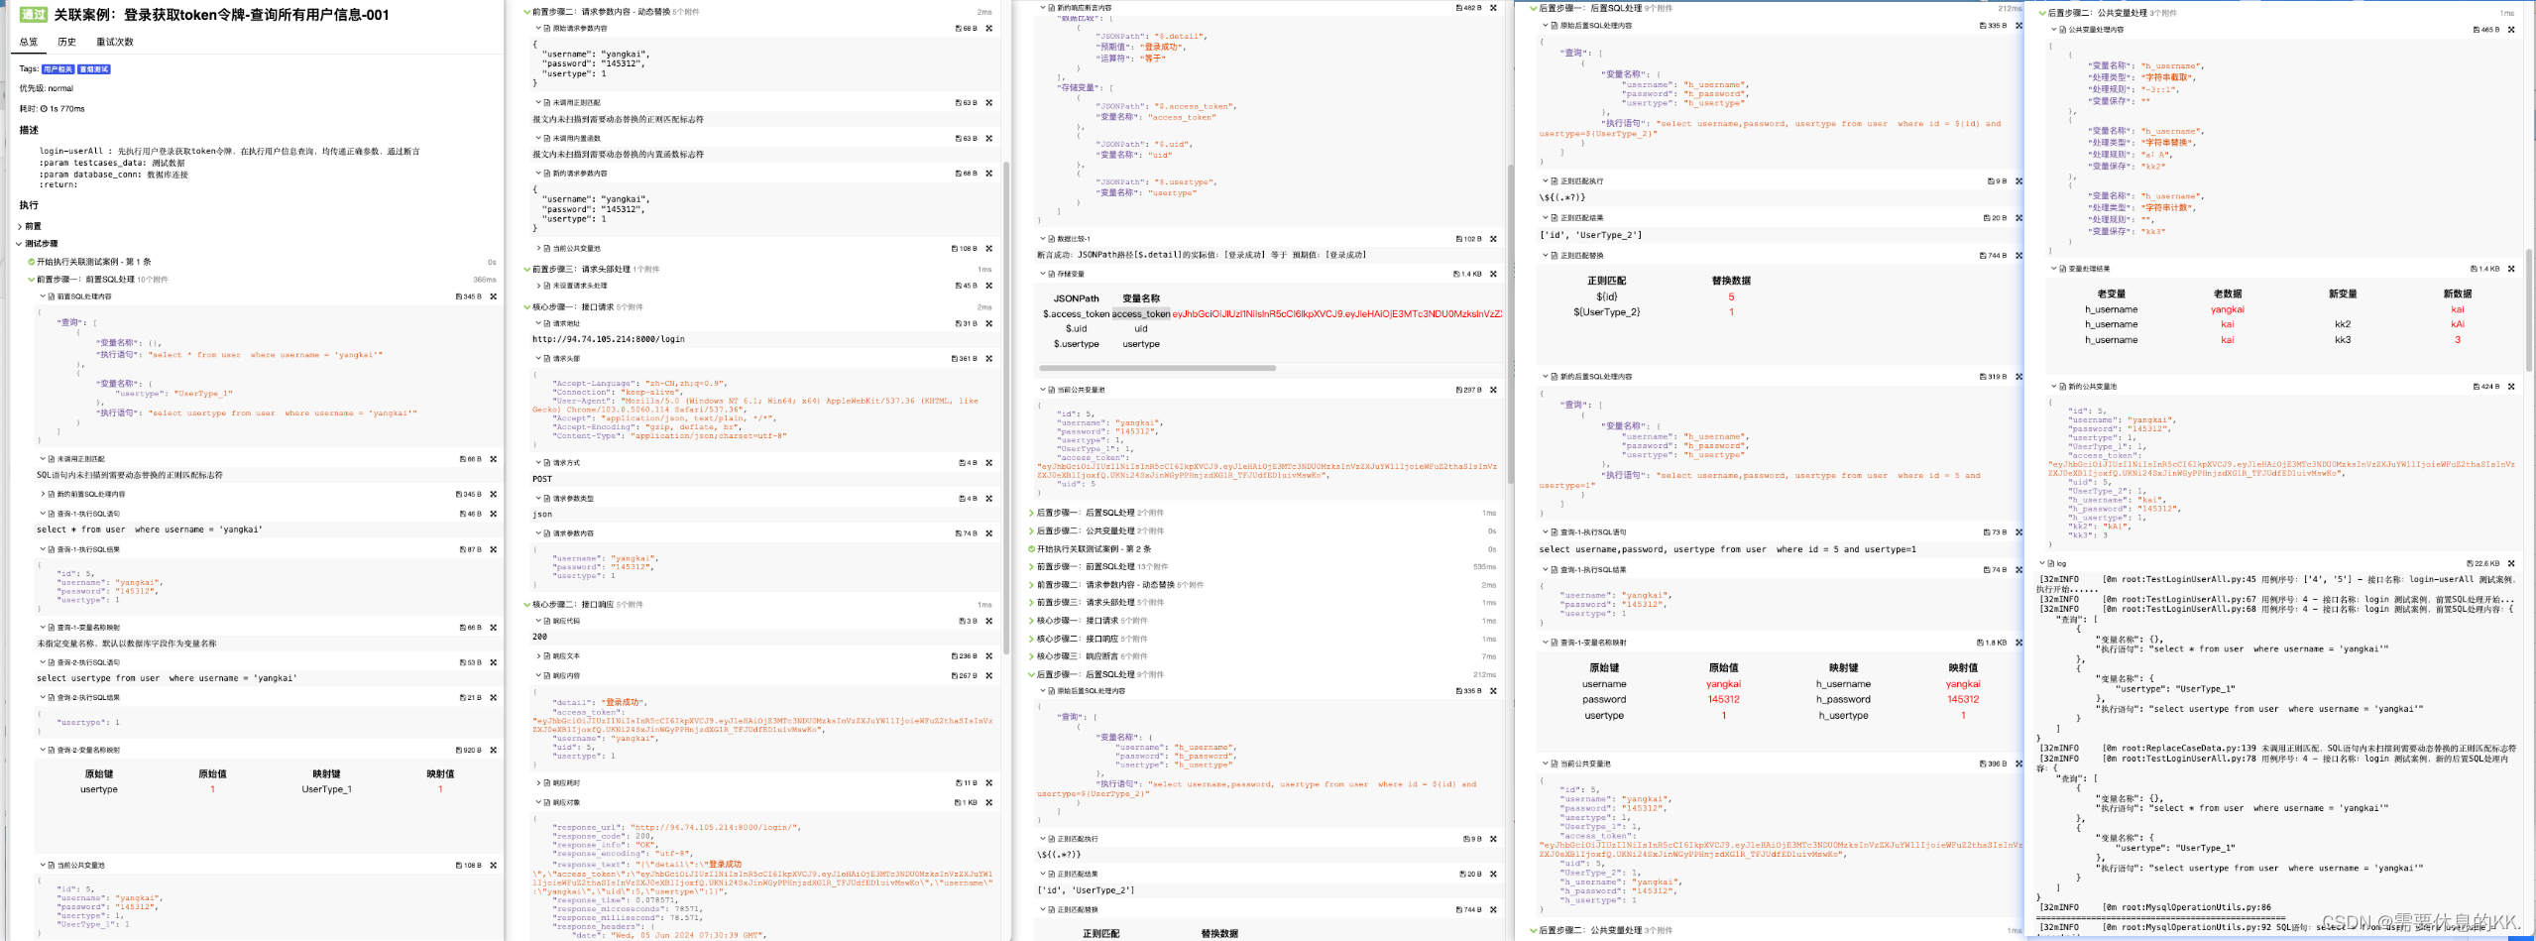Open fullscreen for 变量处理结果 1.4 KB attachment

coord(2511,269)
